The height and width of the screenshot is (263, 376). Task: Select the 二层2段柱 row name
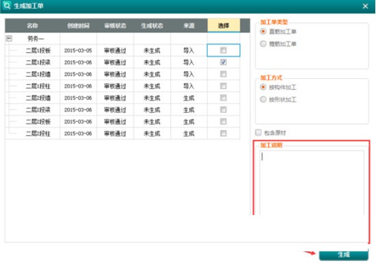coord(38,134)
